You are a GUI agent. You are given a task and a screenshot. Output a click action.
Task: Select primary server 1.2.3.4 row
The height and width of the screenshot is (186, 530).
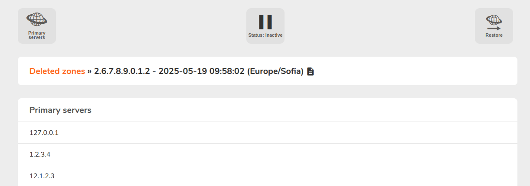point(268,154)
